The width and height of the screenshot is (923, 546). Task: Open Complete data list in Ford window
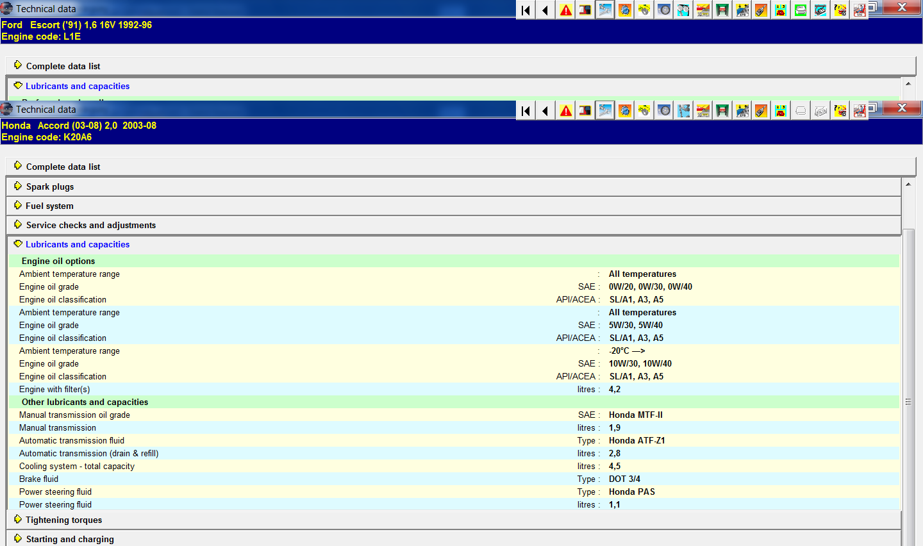[63, 66]
